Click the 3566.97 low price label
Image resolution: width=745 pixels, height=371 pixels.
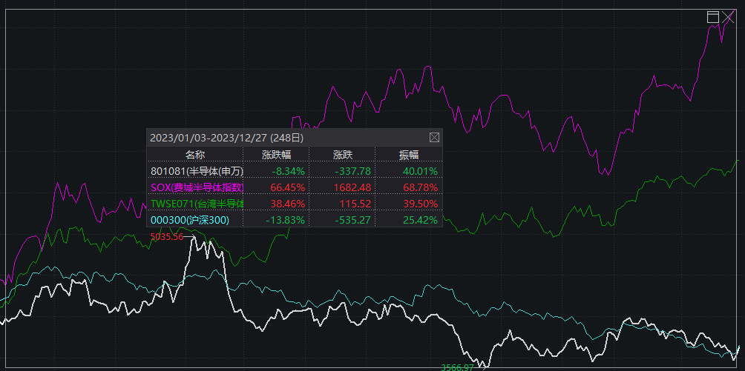(457, 367)
